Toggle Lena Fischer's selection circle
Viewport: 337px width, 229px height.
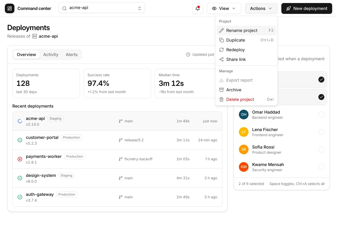[x=321, y=132]
